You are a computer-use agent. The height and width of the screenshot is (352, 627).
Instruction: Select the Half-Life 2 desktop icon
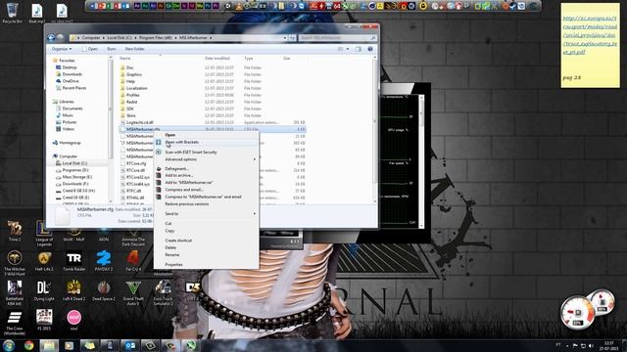pos(44,261)
